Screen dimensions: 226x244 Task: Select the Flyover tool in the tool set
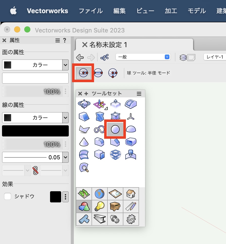pos(84,104)
